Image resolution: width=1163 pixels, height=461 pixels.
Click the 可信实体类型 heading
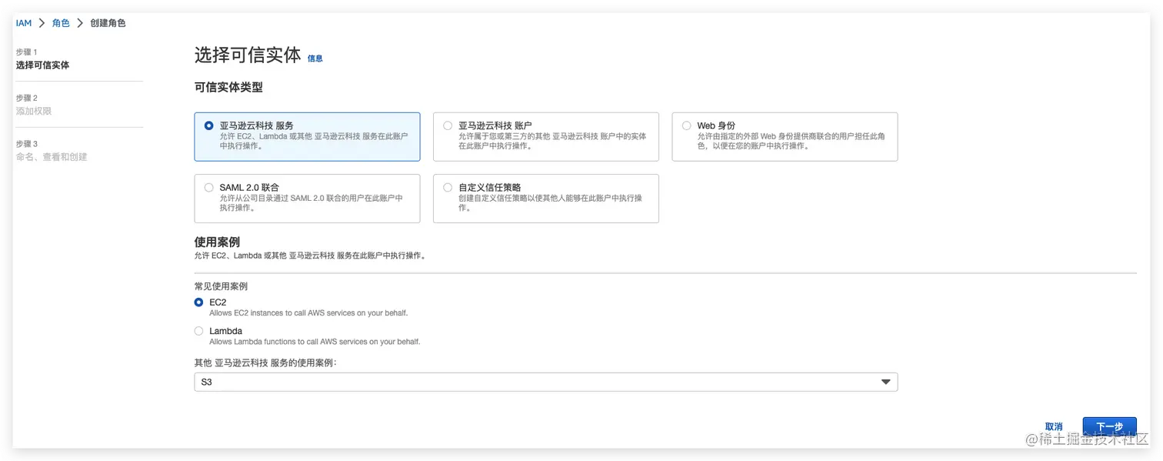(228, 87)
